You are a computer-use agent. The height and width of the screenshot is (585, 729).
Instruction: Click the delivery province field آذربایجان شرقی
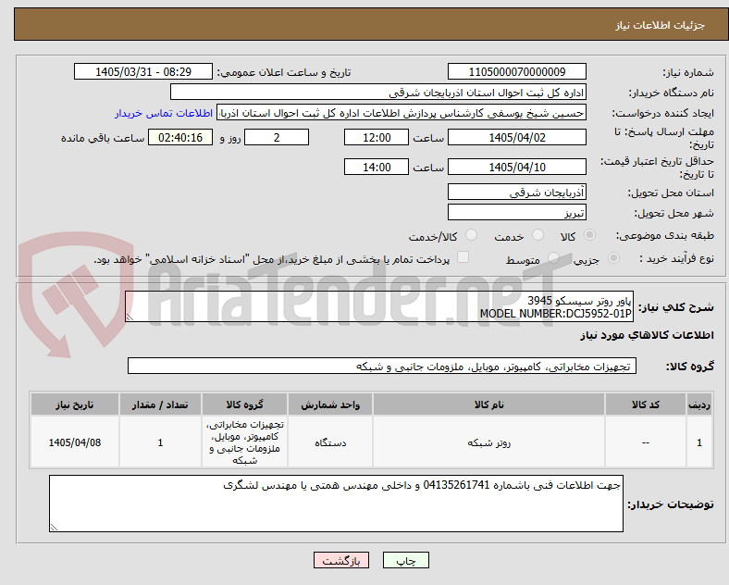pyautogui.click(x=516, y=192)
